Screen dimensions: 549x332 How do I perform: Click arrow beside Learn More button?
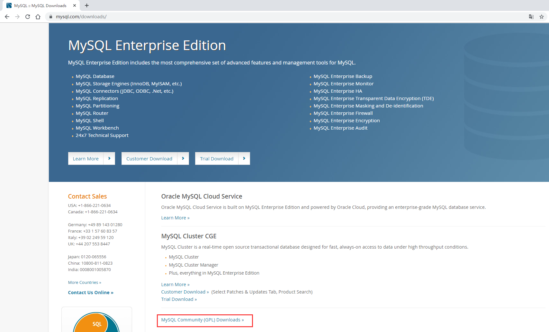click(x=109, y=158)
